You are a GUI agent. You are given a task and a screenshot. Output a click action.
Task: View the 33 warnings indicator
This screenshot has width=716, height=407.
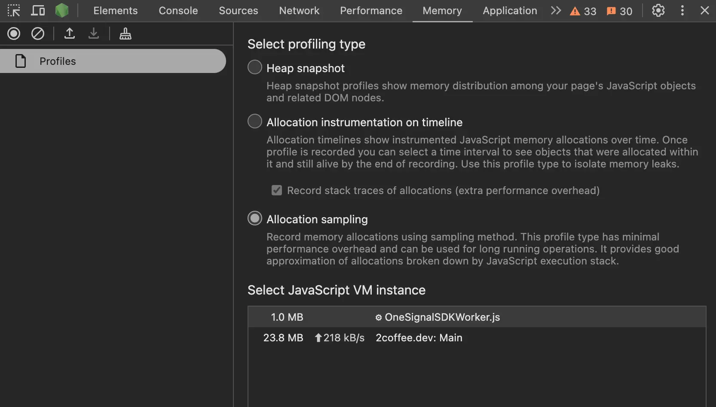coord(583,11)
